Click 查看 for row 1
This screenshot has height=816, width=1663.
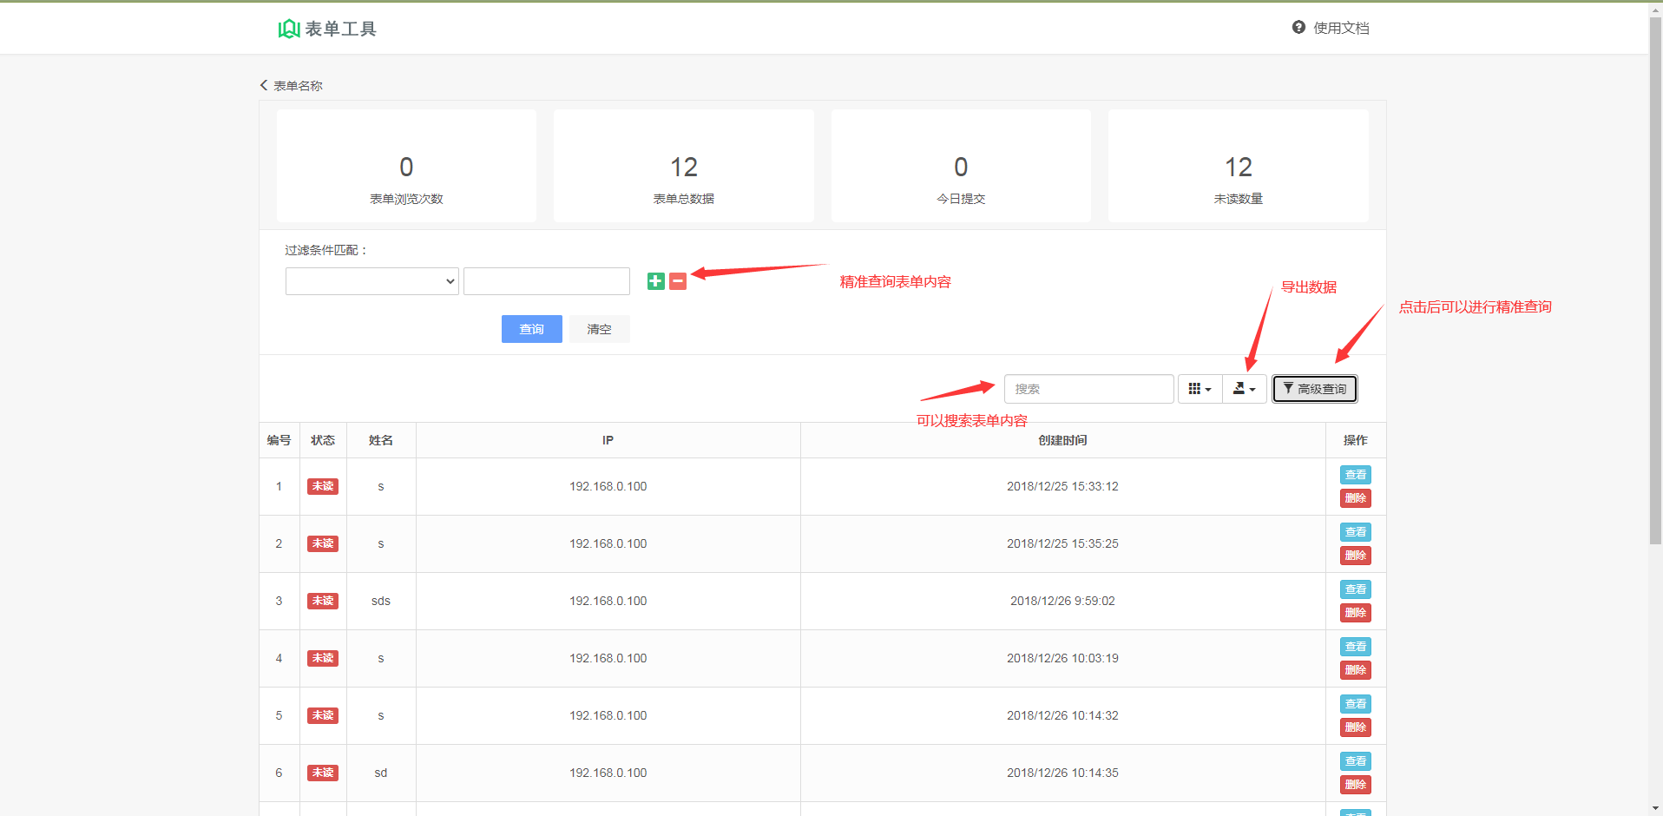[1355, 475]
